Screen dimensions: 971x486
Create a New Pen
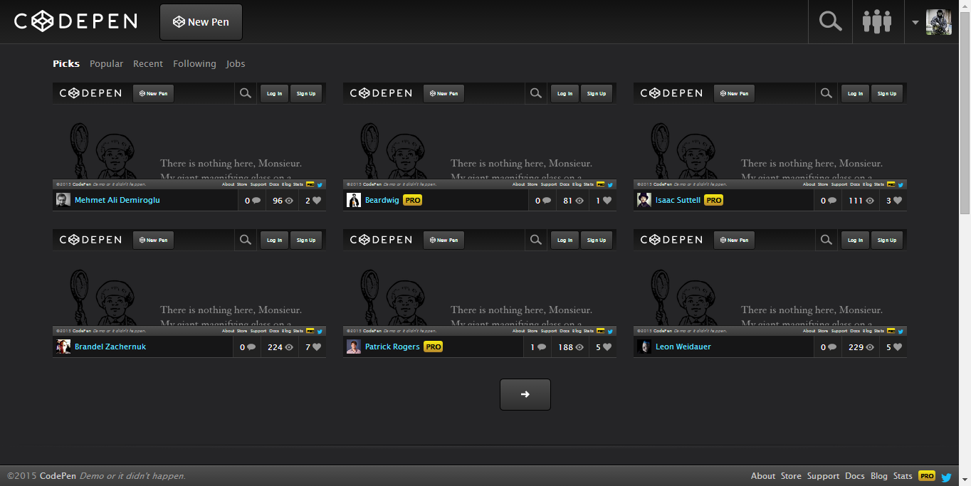pos(201,22)
